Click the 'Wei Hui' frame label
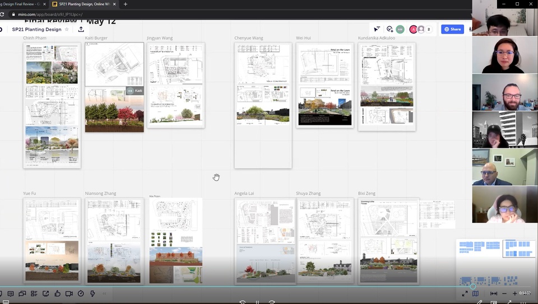 pyautogui.click(x=303, y=38)
